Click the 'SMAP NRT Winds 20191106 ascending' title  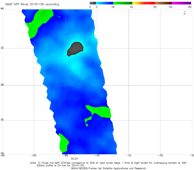[x=32, y=4]
